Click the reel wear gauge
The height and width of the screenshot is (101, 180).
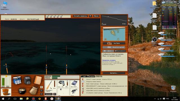[x=67, y=83]
